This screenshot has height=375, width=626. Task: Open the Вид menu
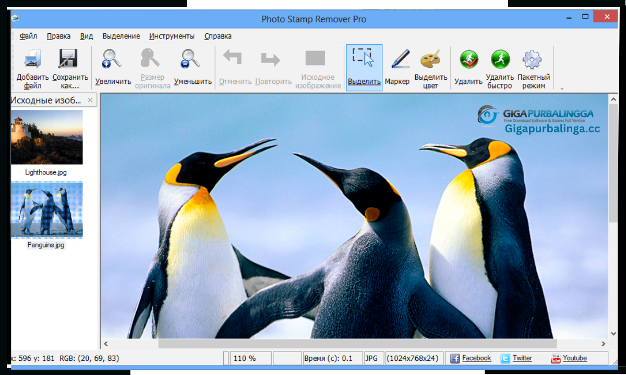click(x=87, y=36)
